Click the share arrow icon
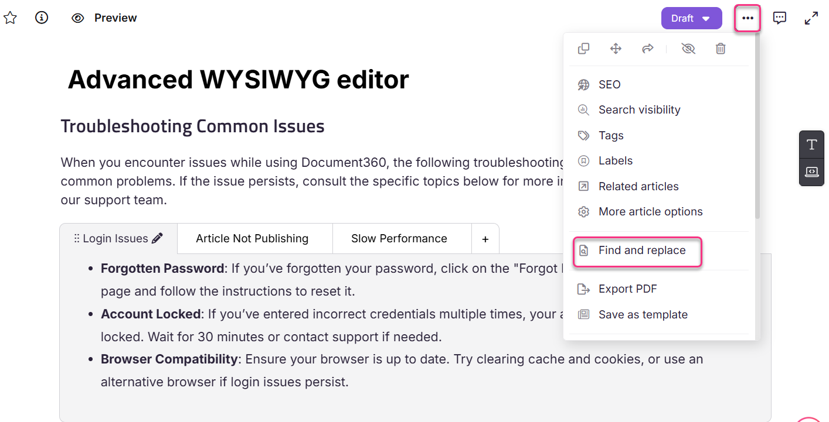Viewport: 829px width, 422px height. 647,49
